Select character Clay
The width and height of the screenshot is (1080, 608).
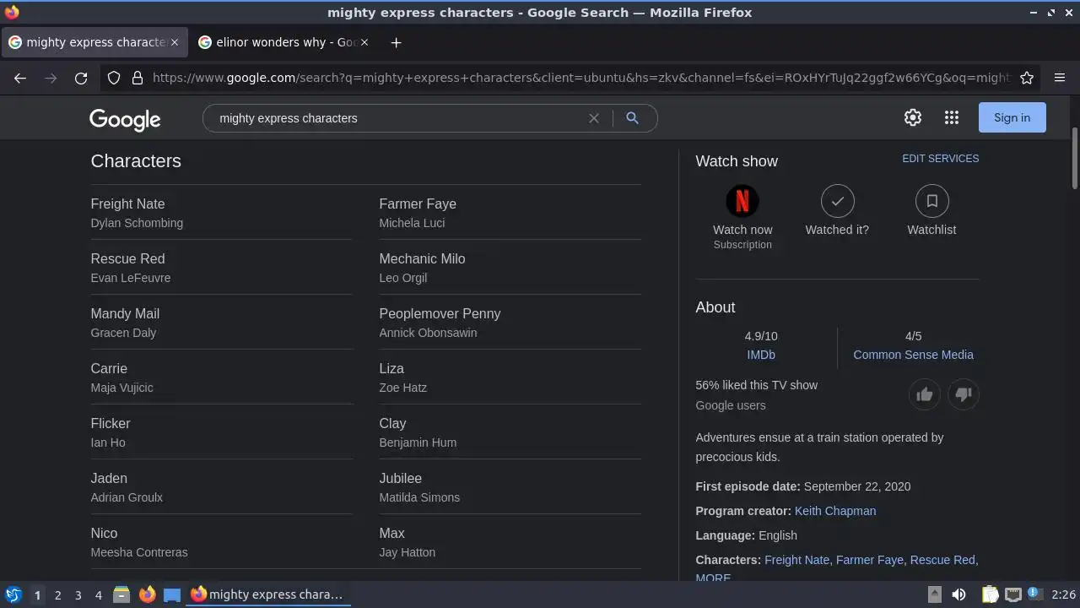pyautogui.click(x=392, y=423)
